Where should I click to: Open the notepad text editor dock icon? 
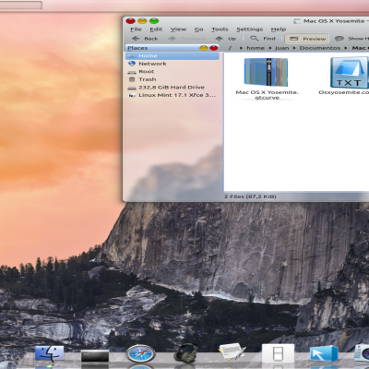pyautogui.click(x=232, y=351)
